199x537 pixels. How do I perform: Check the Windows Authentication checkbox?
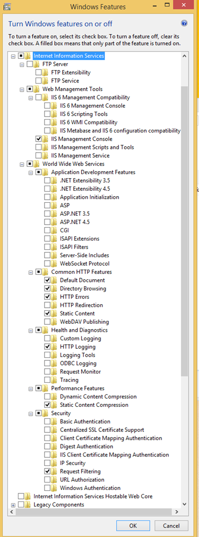point(47,488)
